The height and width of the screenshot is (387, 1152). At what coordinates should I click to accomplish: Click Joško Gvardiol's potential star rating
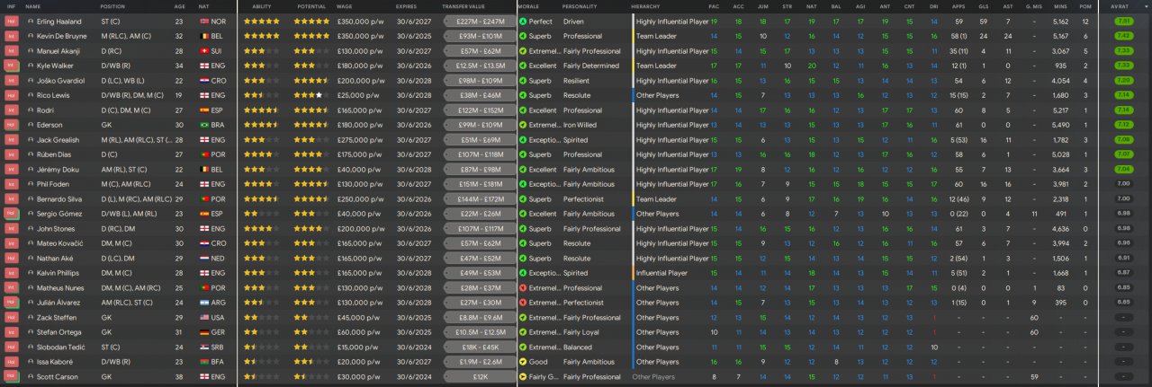pyautogui.click(x=310, y=80)
